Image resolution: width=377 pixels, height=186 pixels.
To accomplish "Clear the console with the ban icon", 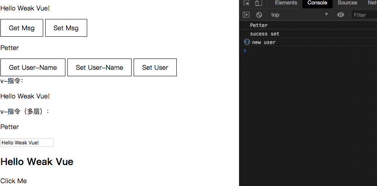I will 259,15.
